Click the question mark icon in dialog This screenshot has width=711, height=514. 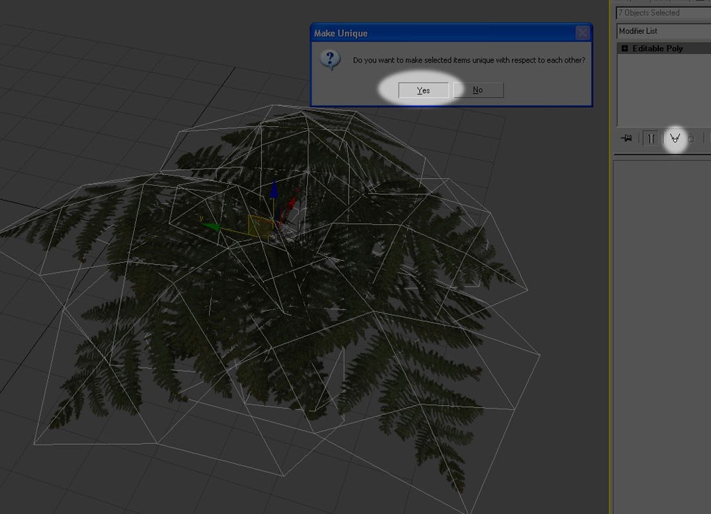tap(330, 60)
